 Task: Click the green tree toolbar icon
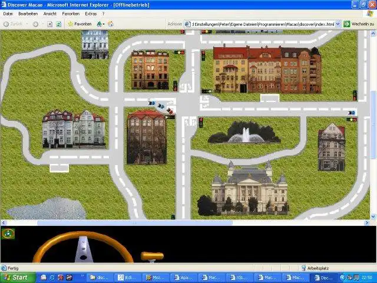coord(100,24)
